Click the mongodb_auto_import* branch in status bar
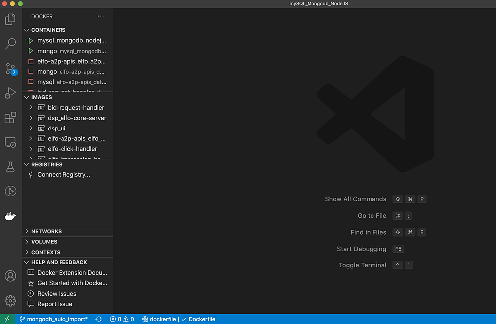496x324 pixels. [54, 319]
